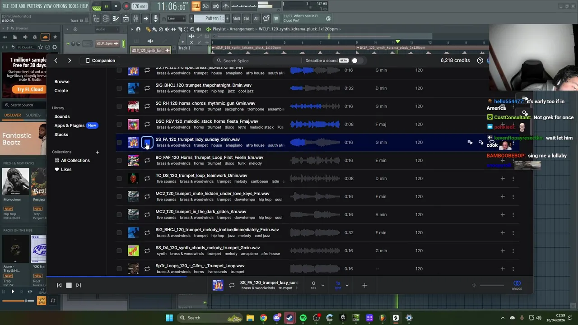Check the box for DSC_REV_120_melodic_stack_horns_fiesta_Fmaj.wav
Screen dimensions: 578x325
tap(119, 124)
